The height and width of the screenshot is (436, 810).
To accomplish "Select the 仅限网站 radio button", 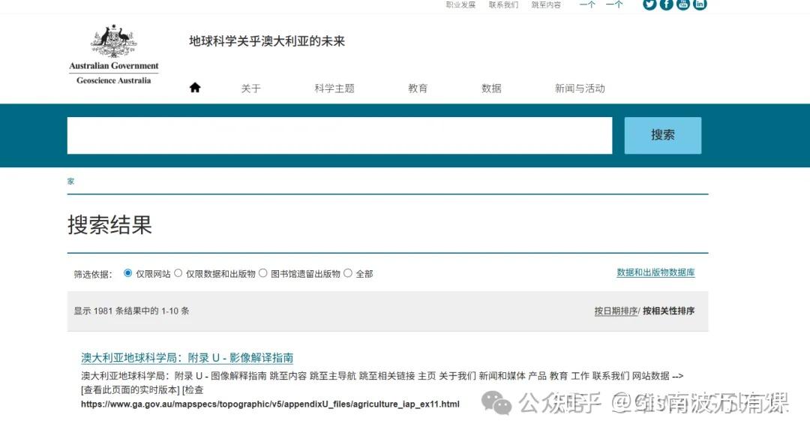I will [127, 273].
